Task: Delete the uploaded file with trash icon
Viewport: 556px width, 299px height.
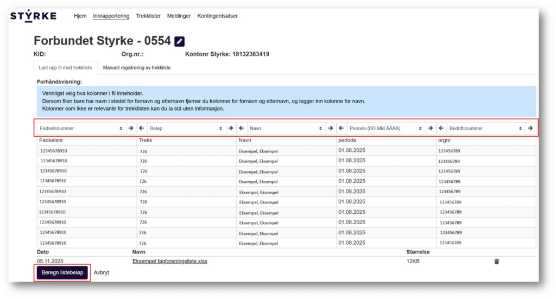Action: pyautogui.click(x=496, y=262)
